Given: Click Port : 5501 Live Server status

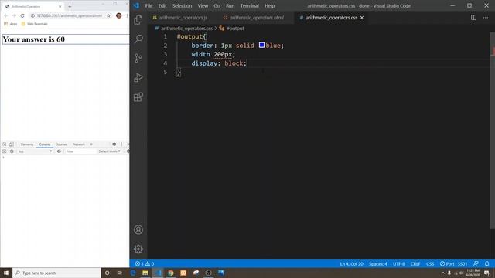Looking at the screenshot, I should click(x=454, y=263).
